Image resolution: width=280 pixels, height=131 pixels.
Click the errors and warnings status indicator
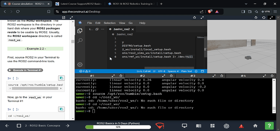click(85, 71)
